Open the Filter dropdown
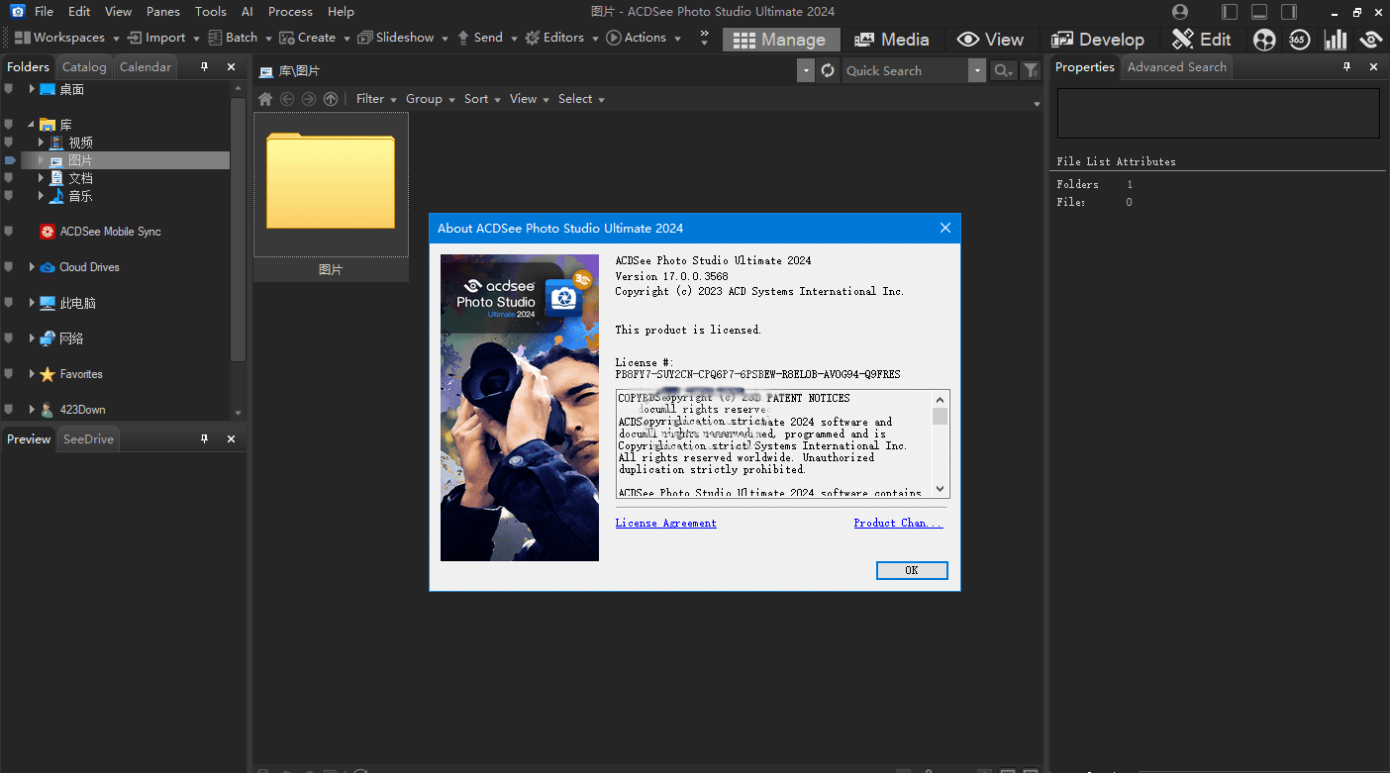The width and height of the screenshot is (1390, 773). (376, 99)
